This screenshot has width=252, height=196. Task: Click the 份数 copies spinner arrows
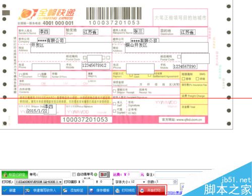175,182
